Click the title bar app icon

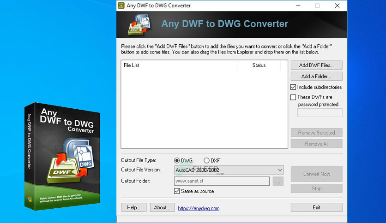121,6
